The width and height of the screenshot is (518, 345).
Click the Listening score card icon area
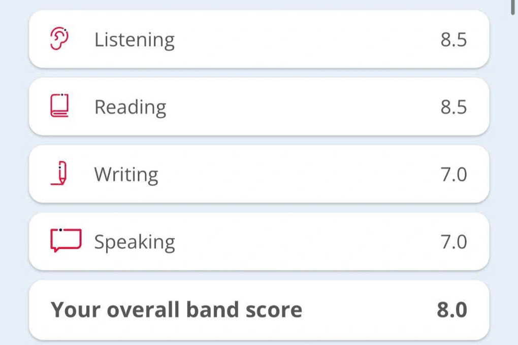tap(60, 38)
